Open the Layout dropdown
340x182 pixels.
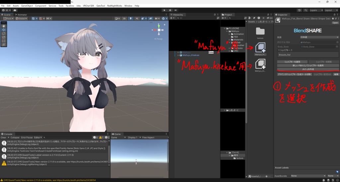pos(331,10)
